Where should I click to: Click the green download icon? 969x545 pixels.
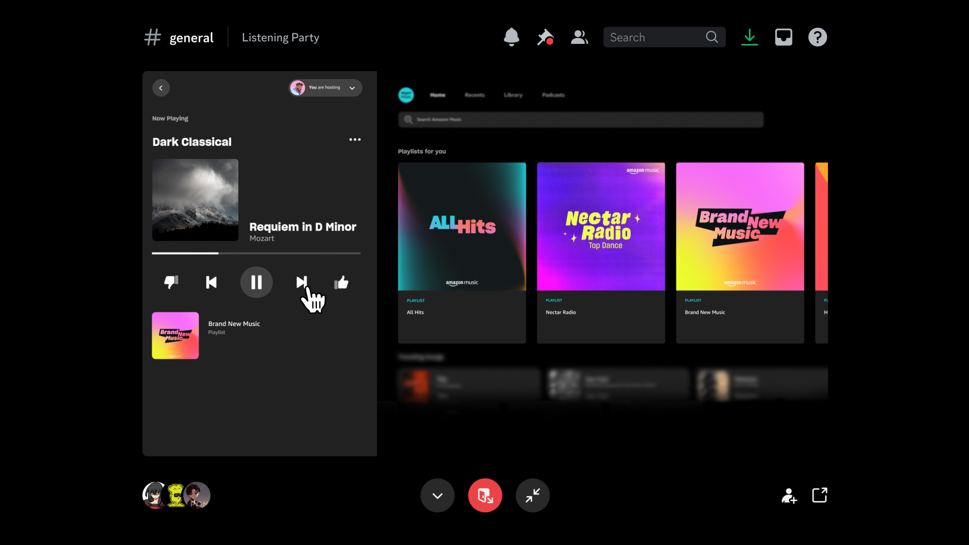749,37
